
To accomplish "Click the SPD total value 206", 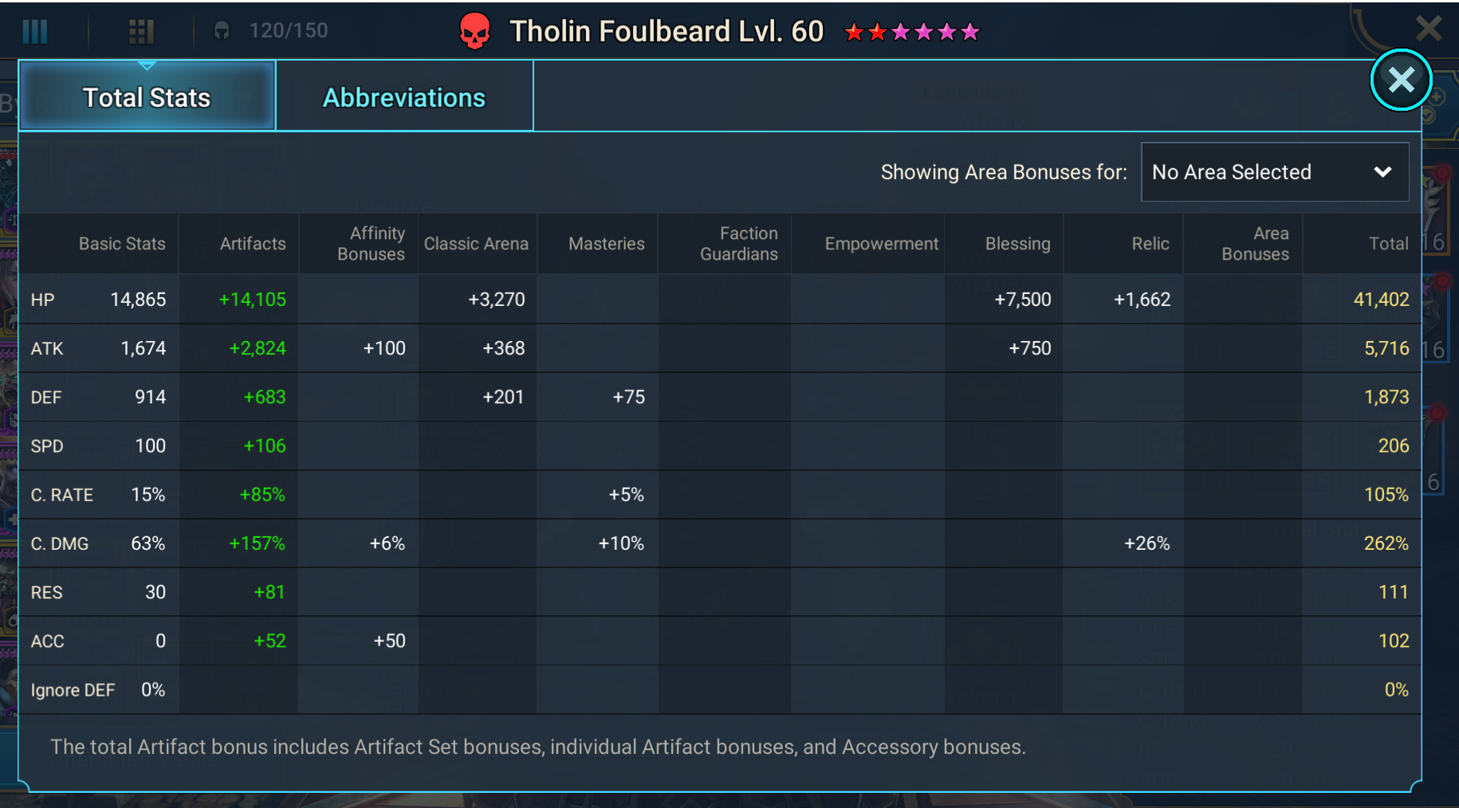I will (1394, 446).
